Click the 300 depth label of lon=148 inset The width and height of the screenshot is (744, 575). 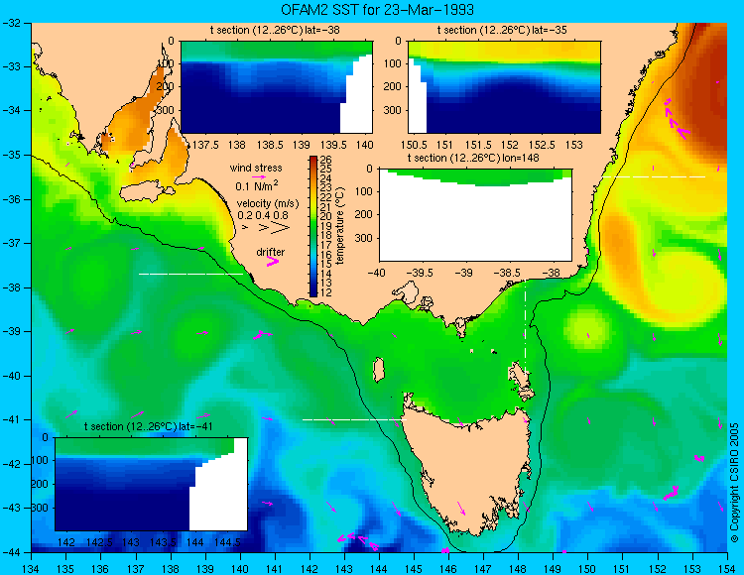pos(364,239)
